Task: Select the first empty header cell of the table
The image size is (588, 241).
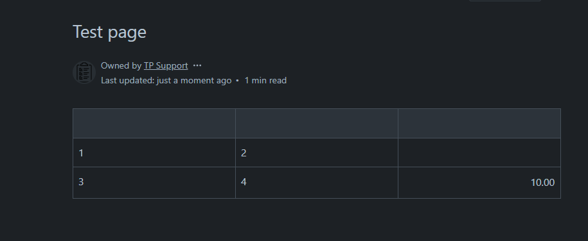Action: tap(154, 124)
